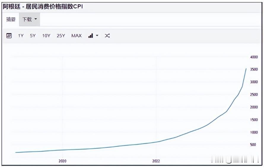Viewport: 264px width, 168px height.
Task: Open the 下载 dropdown tab
Action: coord(29,19)
